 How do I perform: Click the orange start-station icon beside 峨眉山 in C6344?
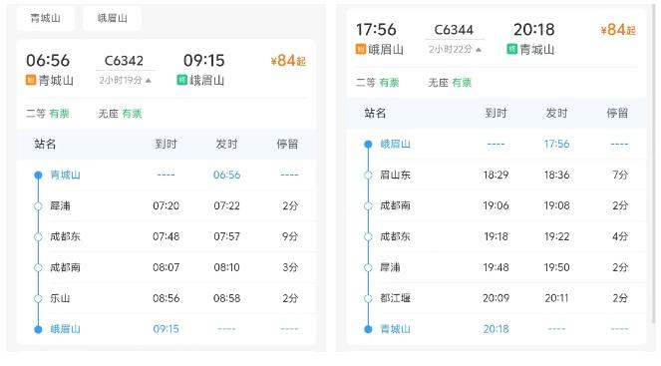(361, 49)
